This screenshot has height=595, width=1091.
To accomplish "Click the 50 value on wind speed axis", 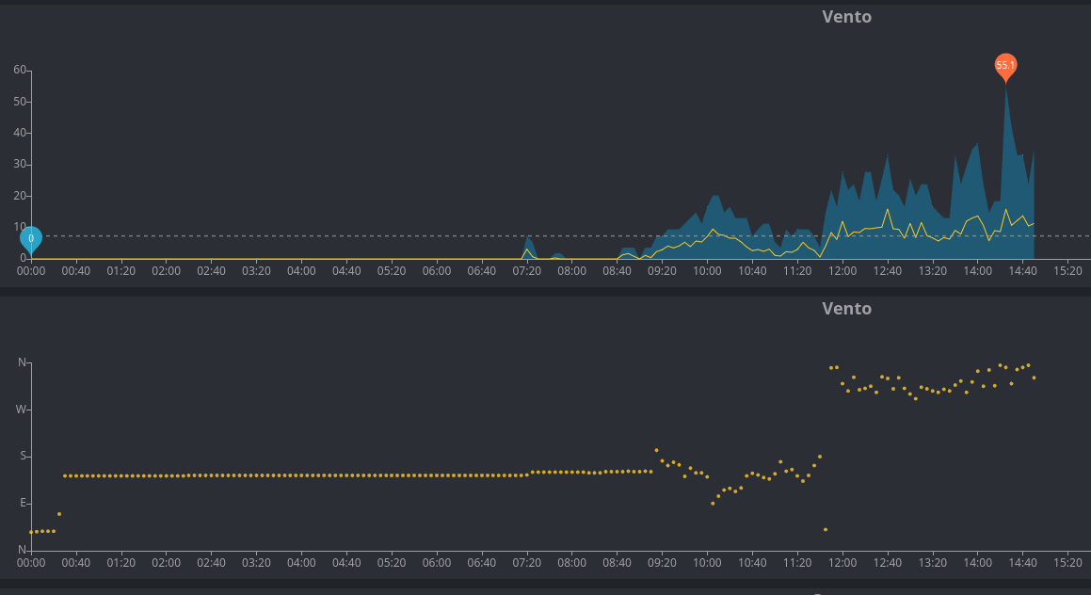I will (20, 102).
